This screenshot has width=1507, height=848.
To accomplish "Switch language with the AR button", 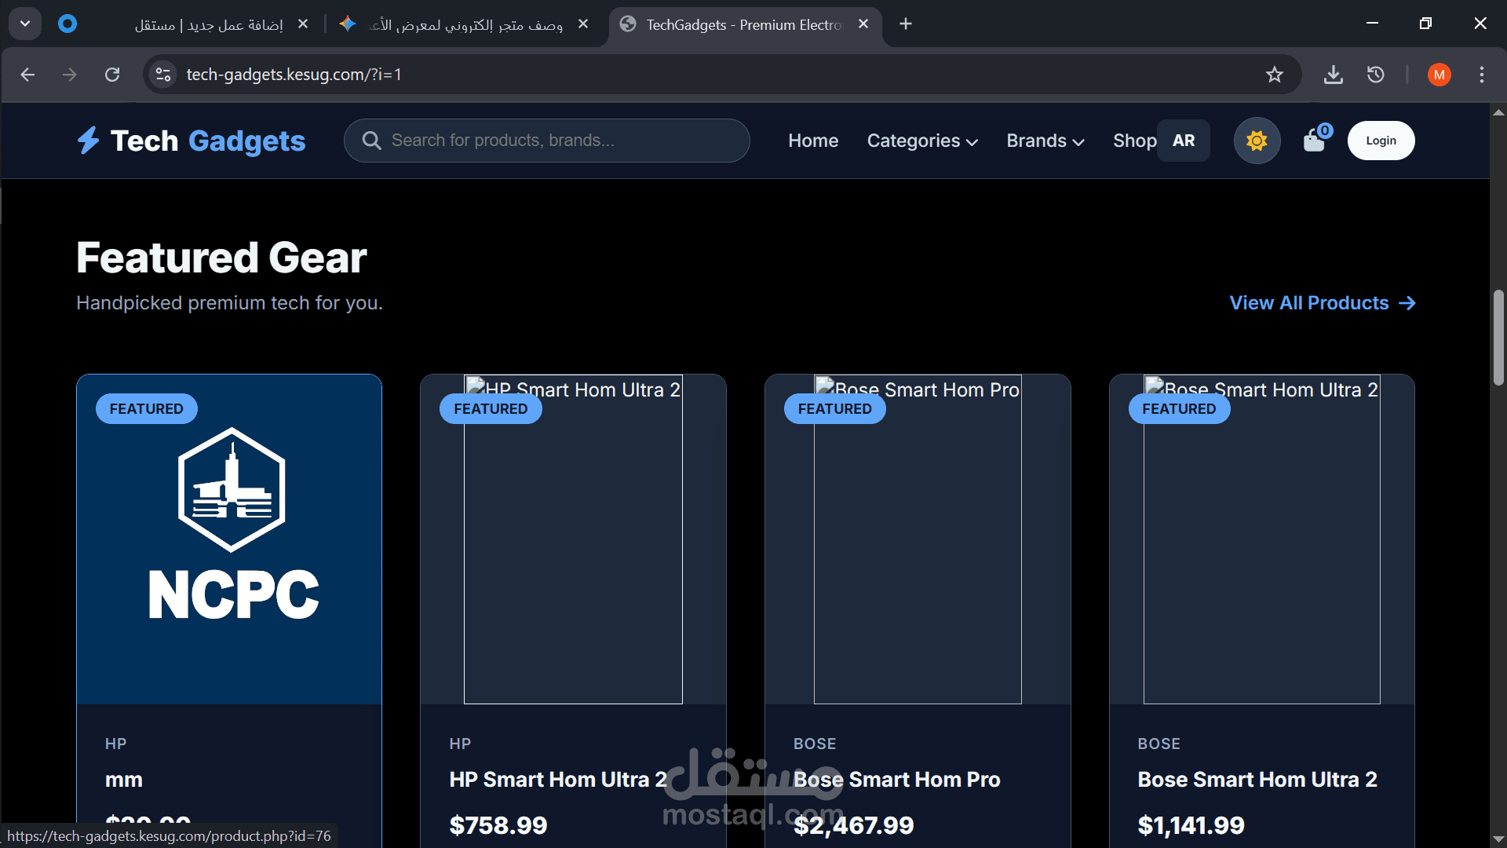I will click(x=1183, y=141).
